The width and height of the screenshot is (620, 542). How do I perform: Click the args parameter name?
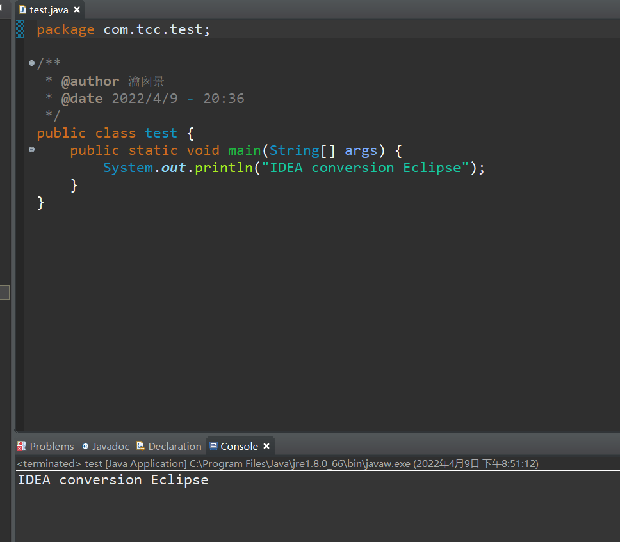pos(361,151)
